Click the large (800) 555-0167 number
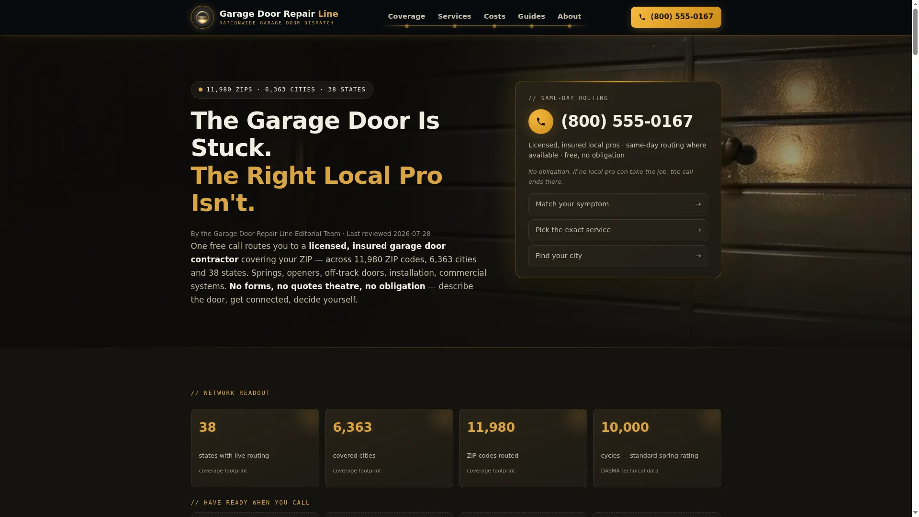The height and width of the screenshot is (517, 919). click(x=627, y=122)
